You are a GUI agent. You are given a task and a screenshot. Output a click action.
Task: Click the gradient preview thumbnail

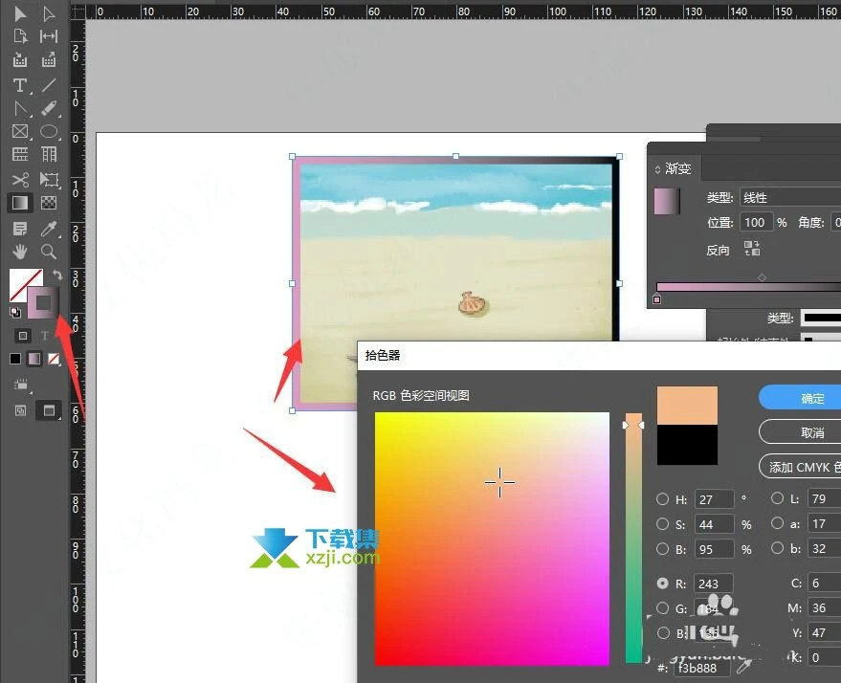pos(667,201)
